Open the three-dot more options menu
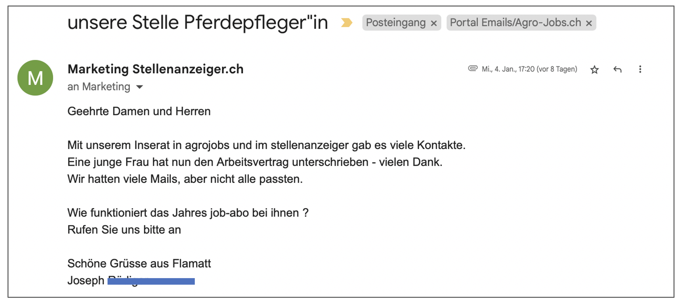 640,69
